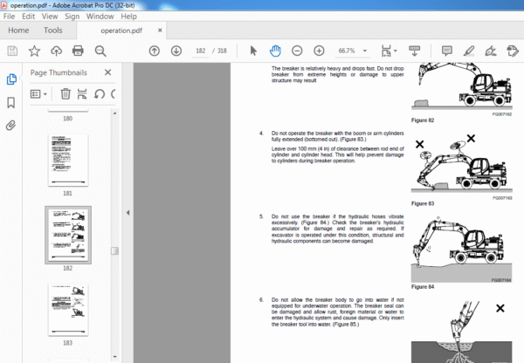Zoom out with minus icon
The width and height of the screenshot is (524, 363).
[x=297, y=51]
